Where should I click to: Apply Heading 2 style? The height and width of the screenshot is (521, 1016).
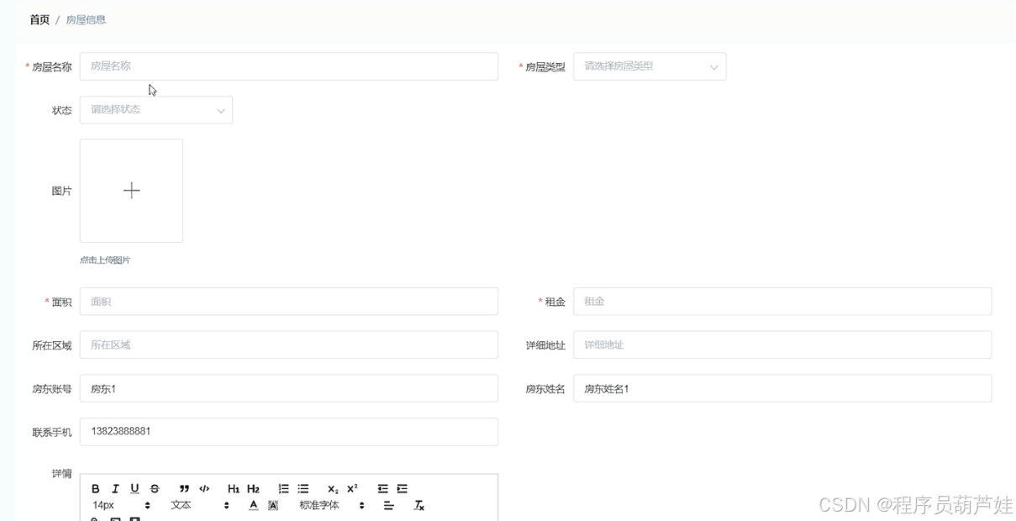253,489
